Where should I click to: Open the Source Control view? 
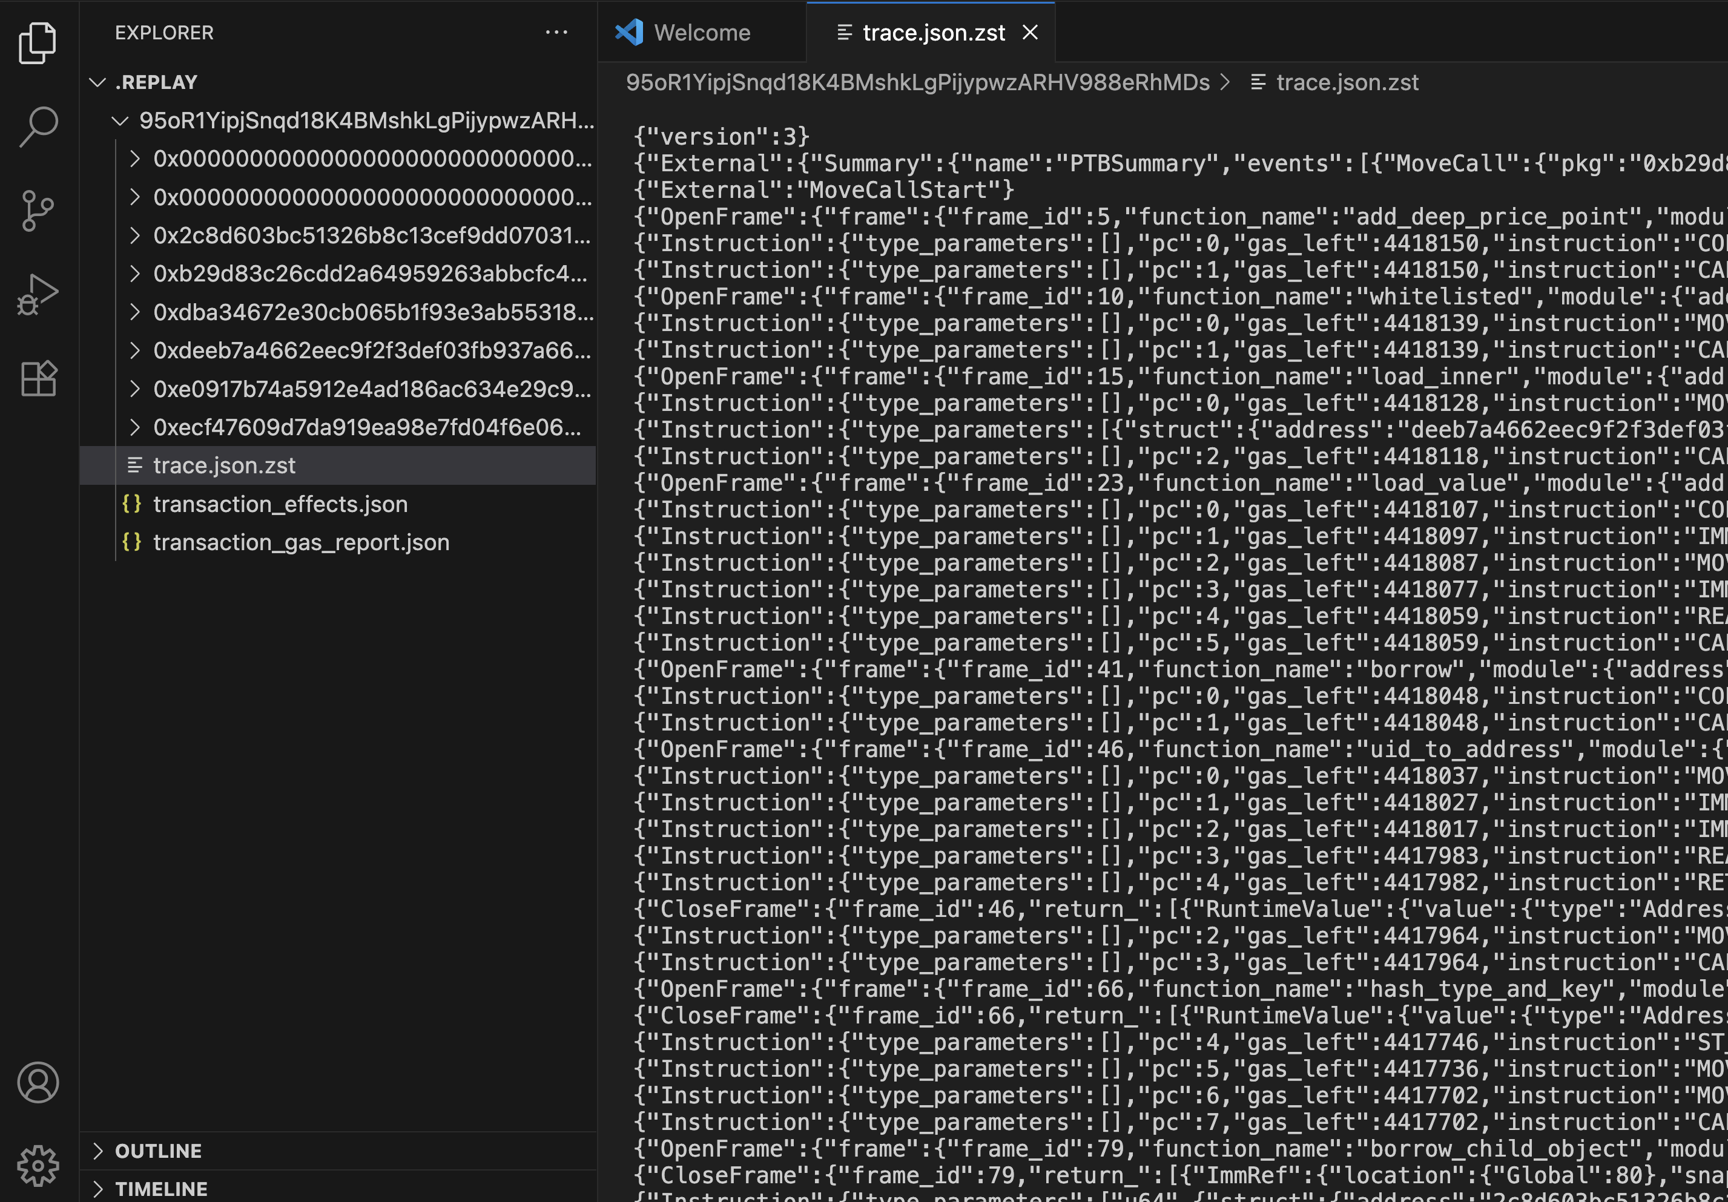(x=38, y=211)
